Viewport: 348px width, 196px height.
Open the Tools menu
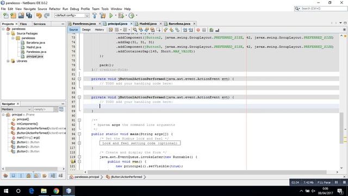[105, 9]
